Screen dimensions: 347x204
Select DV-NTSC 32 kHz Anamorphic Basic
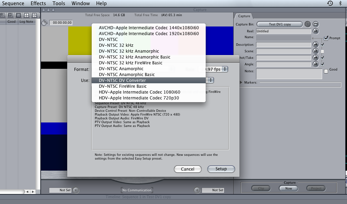pos(149,57)
